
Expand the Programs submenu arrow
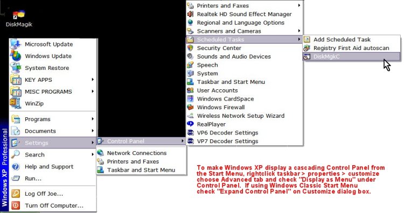point(93,119)
